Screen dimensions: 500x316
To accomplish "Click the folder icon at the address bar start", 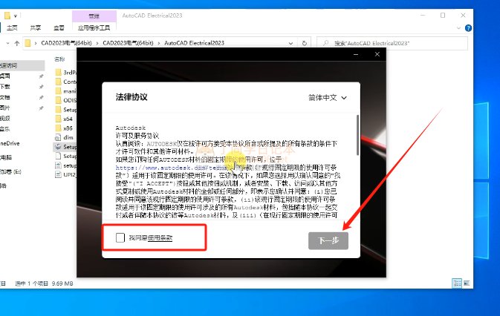I will pyautogui.click(x=27, y=43).
